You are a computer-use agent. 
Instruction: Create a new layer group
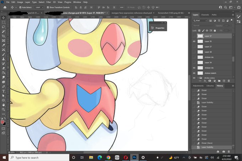[x=219, y=81]
